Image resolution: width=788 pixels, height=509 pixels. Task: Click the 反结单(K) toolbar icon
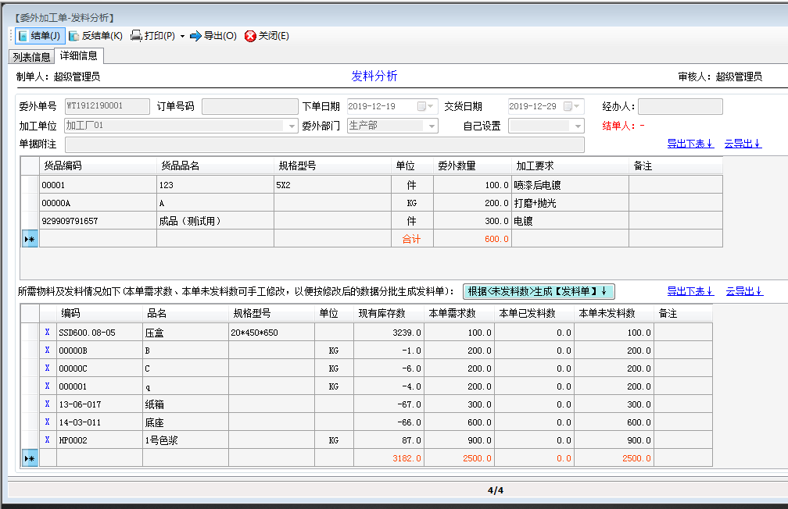pos(74,36)
